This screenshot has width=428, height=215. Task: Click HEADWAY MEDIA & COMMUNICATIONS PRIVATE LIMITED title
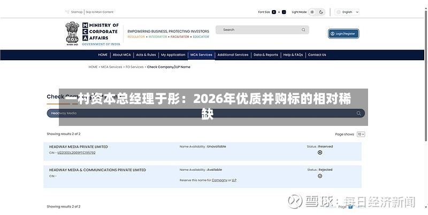click(97, 170)
